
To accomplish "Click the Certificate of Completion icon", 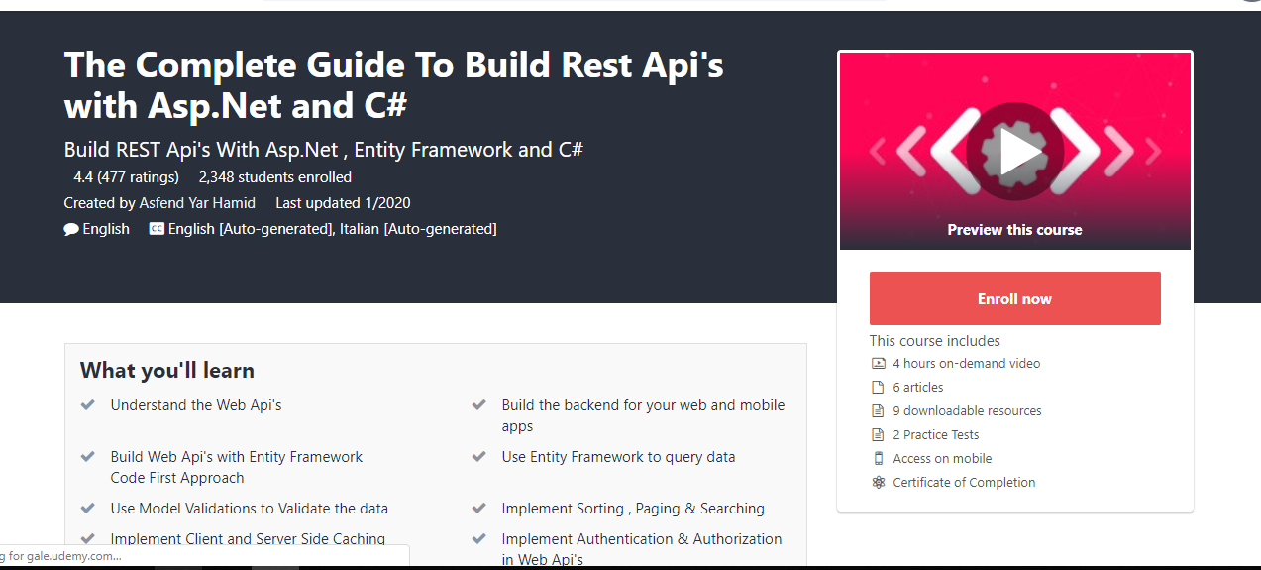I will click(x=878, y=483).
